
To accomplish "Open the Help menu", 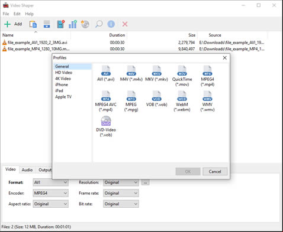I will pyautogui.click(x=29, y=14).
